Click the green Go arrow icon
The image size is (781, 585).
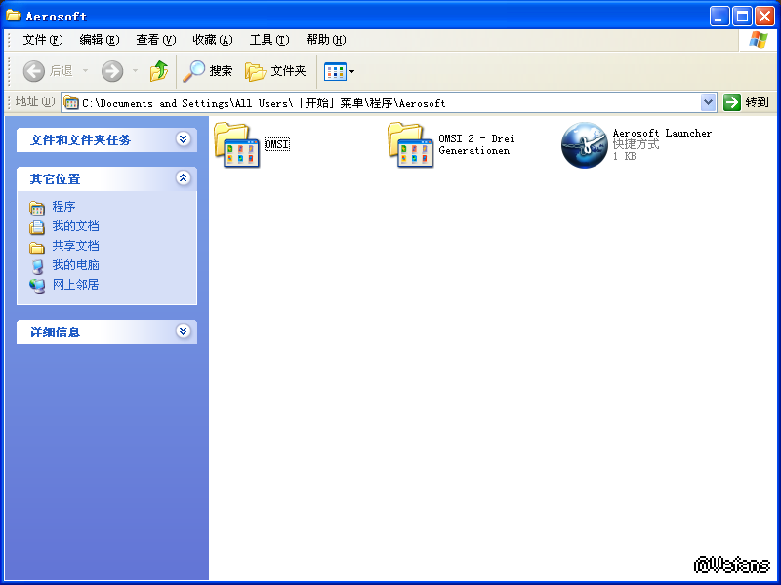tap(731, 102)
